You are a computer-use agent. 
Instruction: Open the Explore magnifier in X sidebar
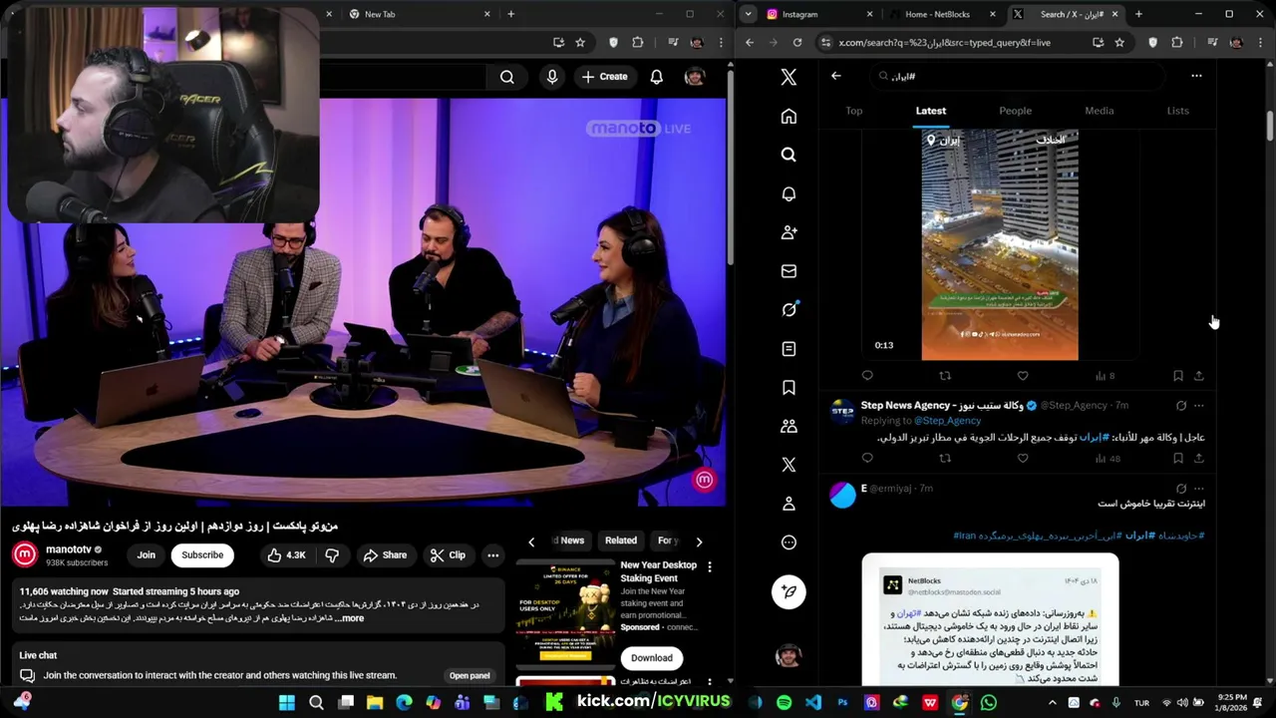pos(789,155)
